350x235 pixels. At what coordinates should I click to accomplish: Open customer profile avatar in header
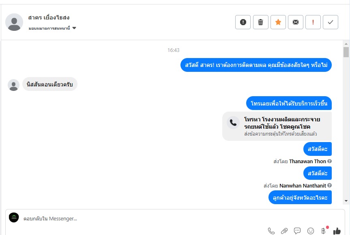point(14,22)
